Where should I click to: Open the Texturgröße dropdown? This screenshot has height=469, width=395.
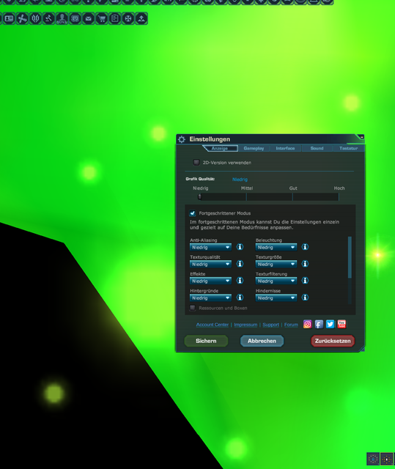pos(276,264)
